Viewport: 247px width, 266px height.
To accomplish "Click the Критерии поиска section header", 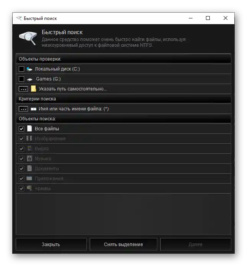I will click(x=123, y=99).
